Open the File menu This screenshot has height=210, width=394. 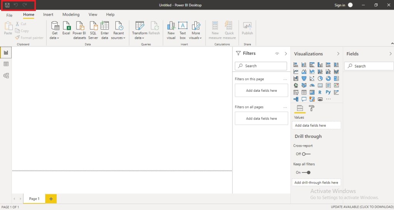tap(9, 15)
